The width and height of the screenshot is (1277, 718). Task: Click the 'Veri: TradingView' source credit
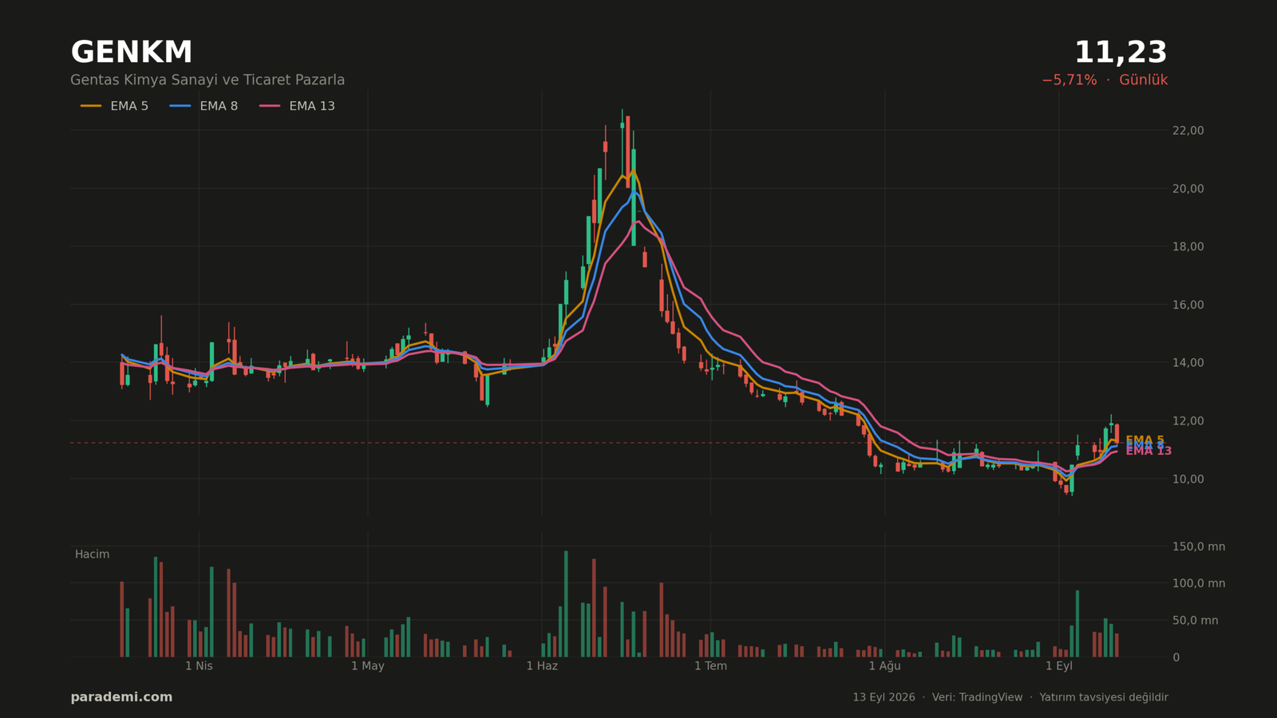[x=977, y=697]
